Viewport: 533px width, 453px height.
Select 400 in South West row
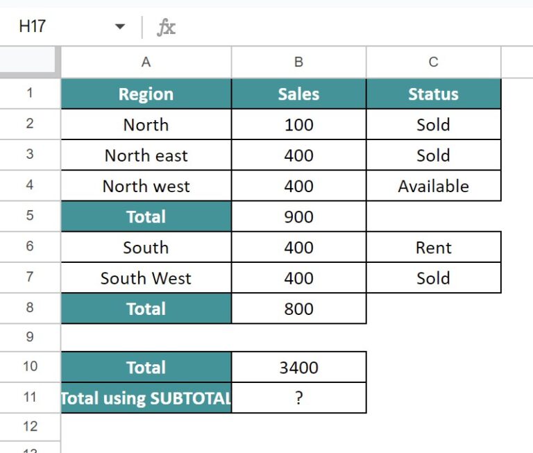299,277
